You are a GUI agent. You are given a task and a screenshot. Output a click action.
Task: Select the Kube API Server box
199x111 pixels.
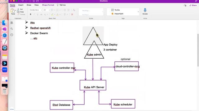(x=93, y=85)
